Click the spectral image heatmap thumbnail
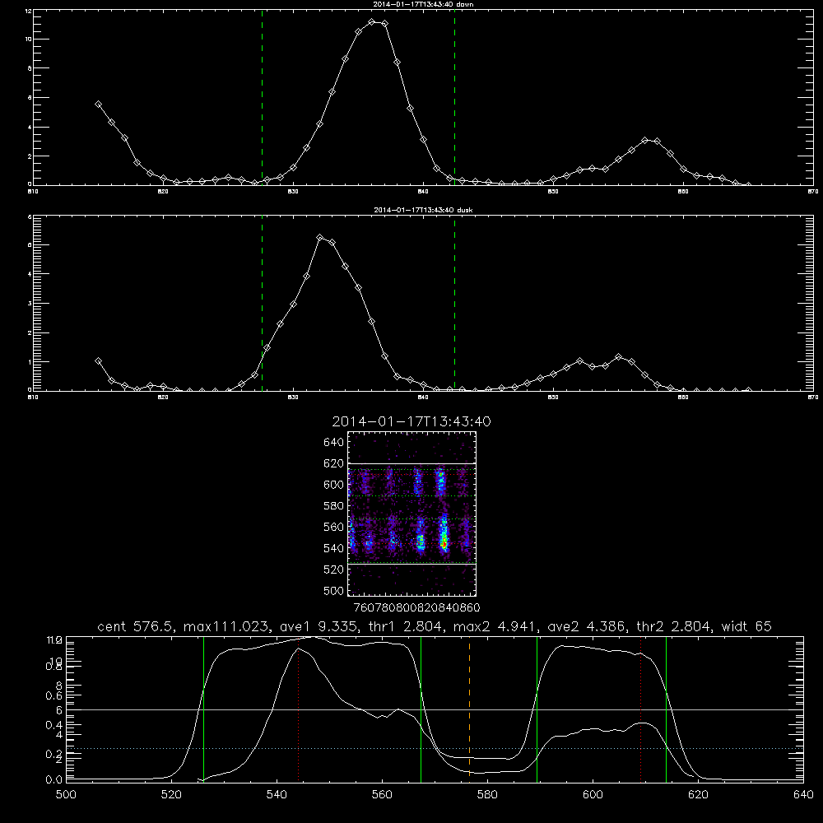Viewport: 823px width, 823px height. pos(412,514)
